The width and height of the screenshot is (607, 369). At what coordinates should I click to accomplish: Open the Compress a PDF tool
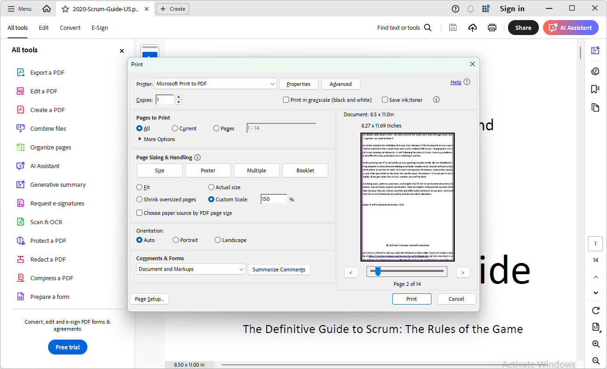[x=51, y=278]
